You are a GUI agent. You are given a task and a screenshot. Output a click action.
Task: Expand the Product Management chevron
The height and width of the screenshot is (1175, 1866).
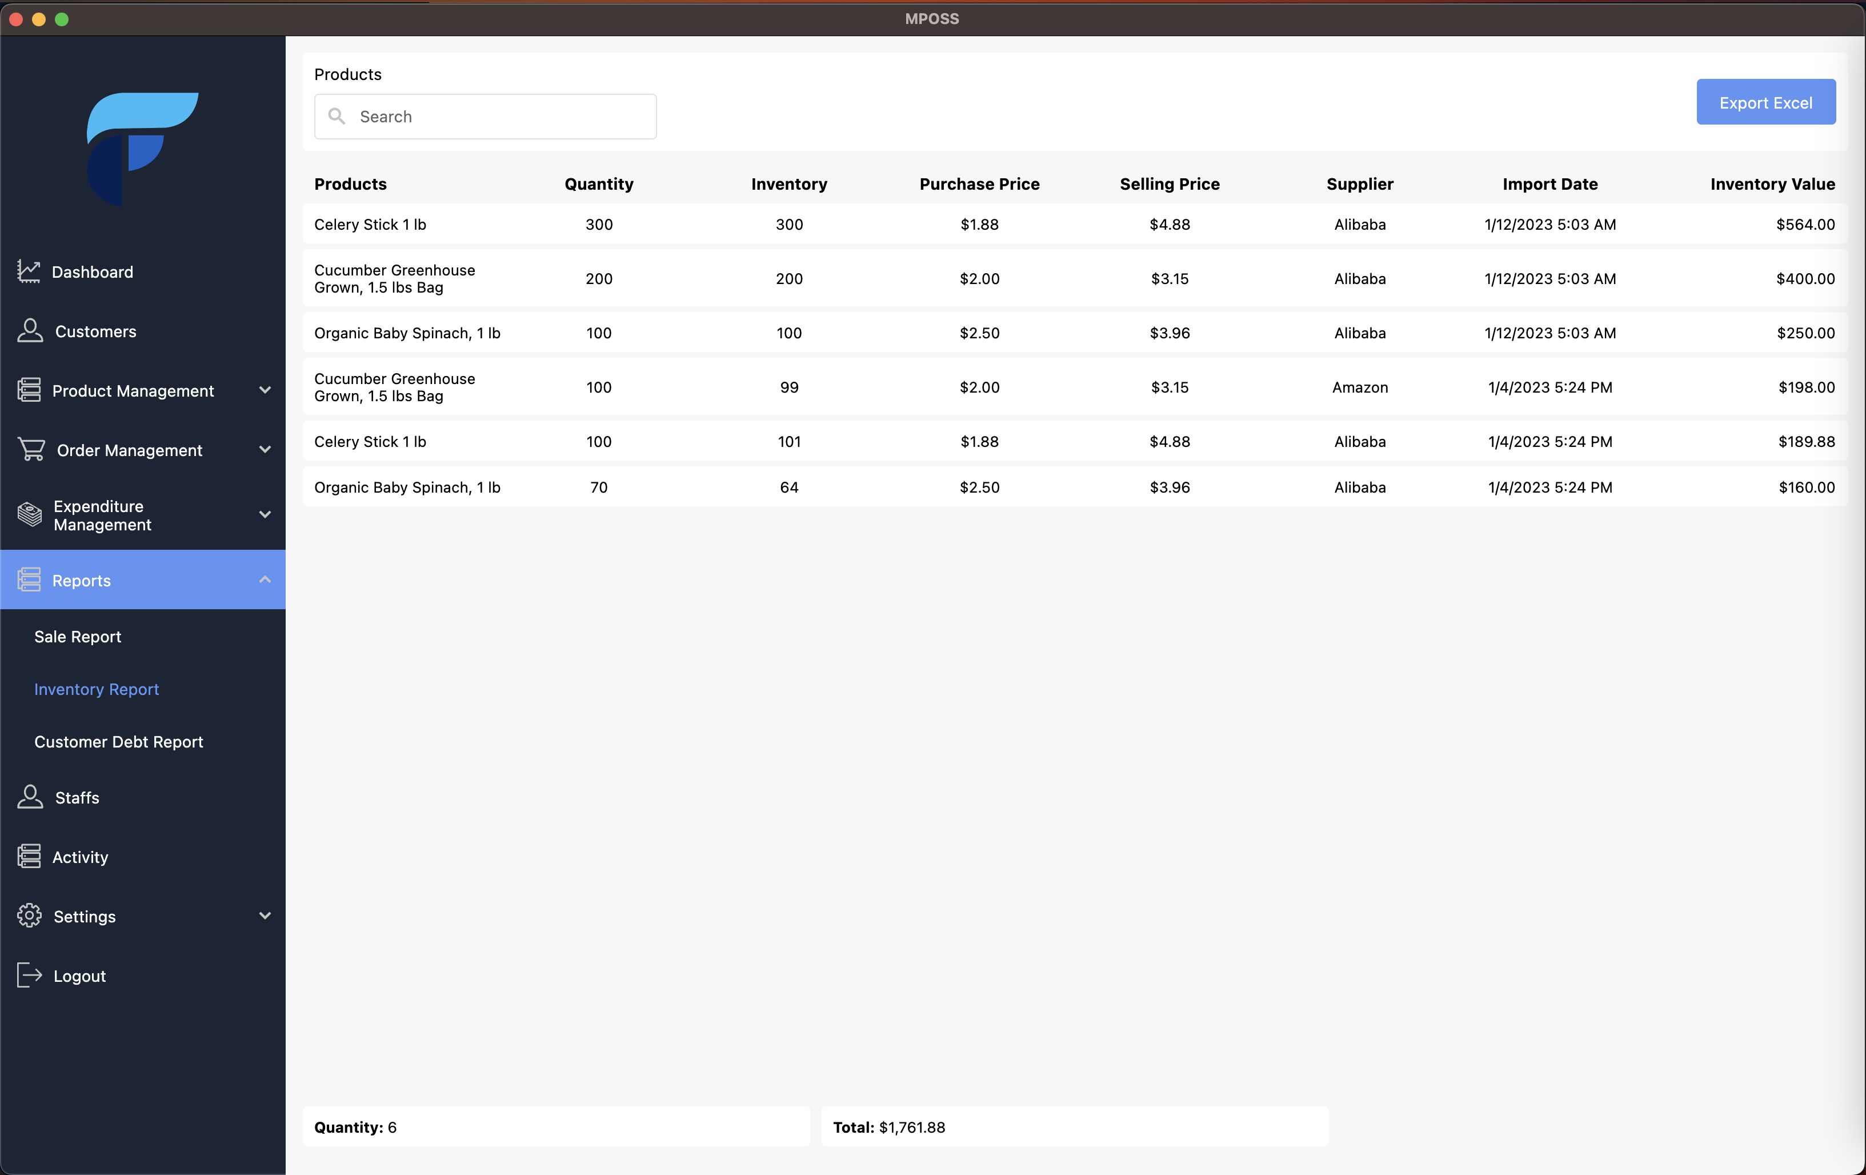(265, 390)
